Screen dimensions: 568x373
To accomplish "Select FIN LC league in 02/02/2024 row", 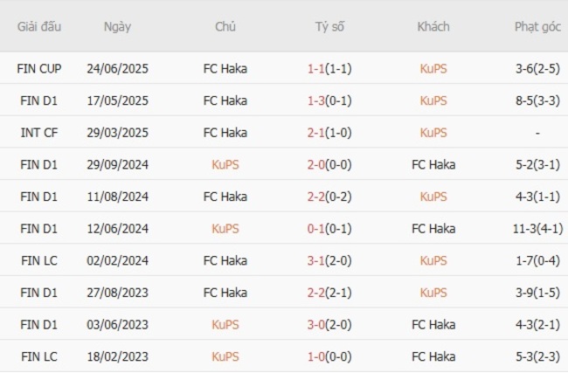I will [x=38, y=260].
